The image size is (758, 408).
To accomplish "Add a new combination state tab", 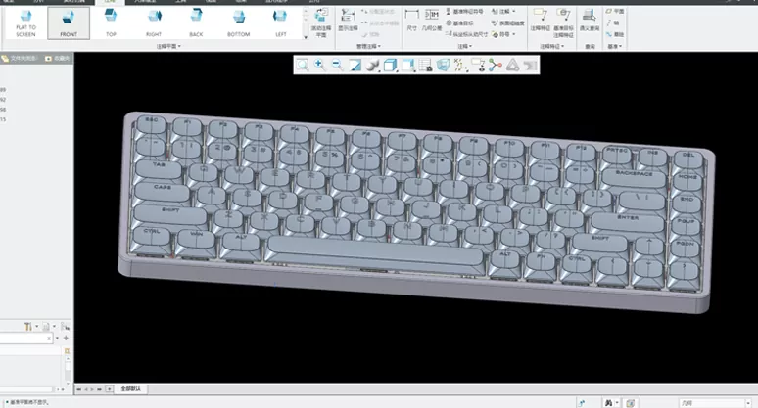I will click(x=110, y=389).
